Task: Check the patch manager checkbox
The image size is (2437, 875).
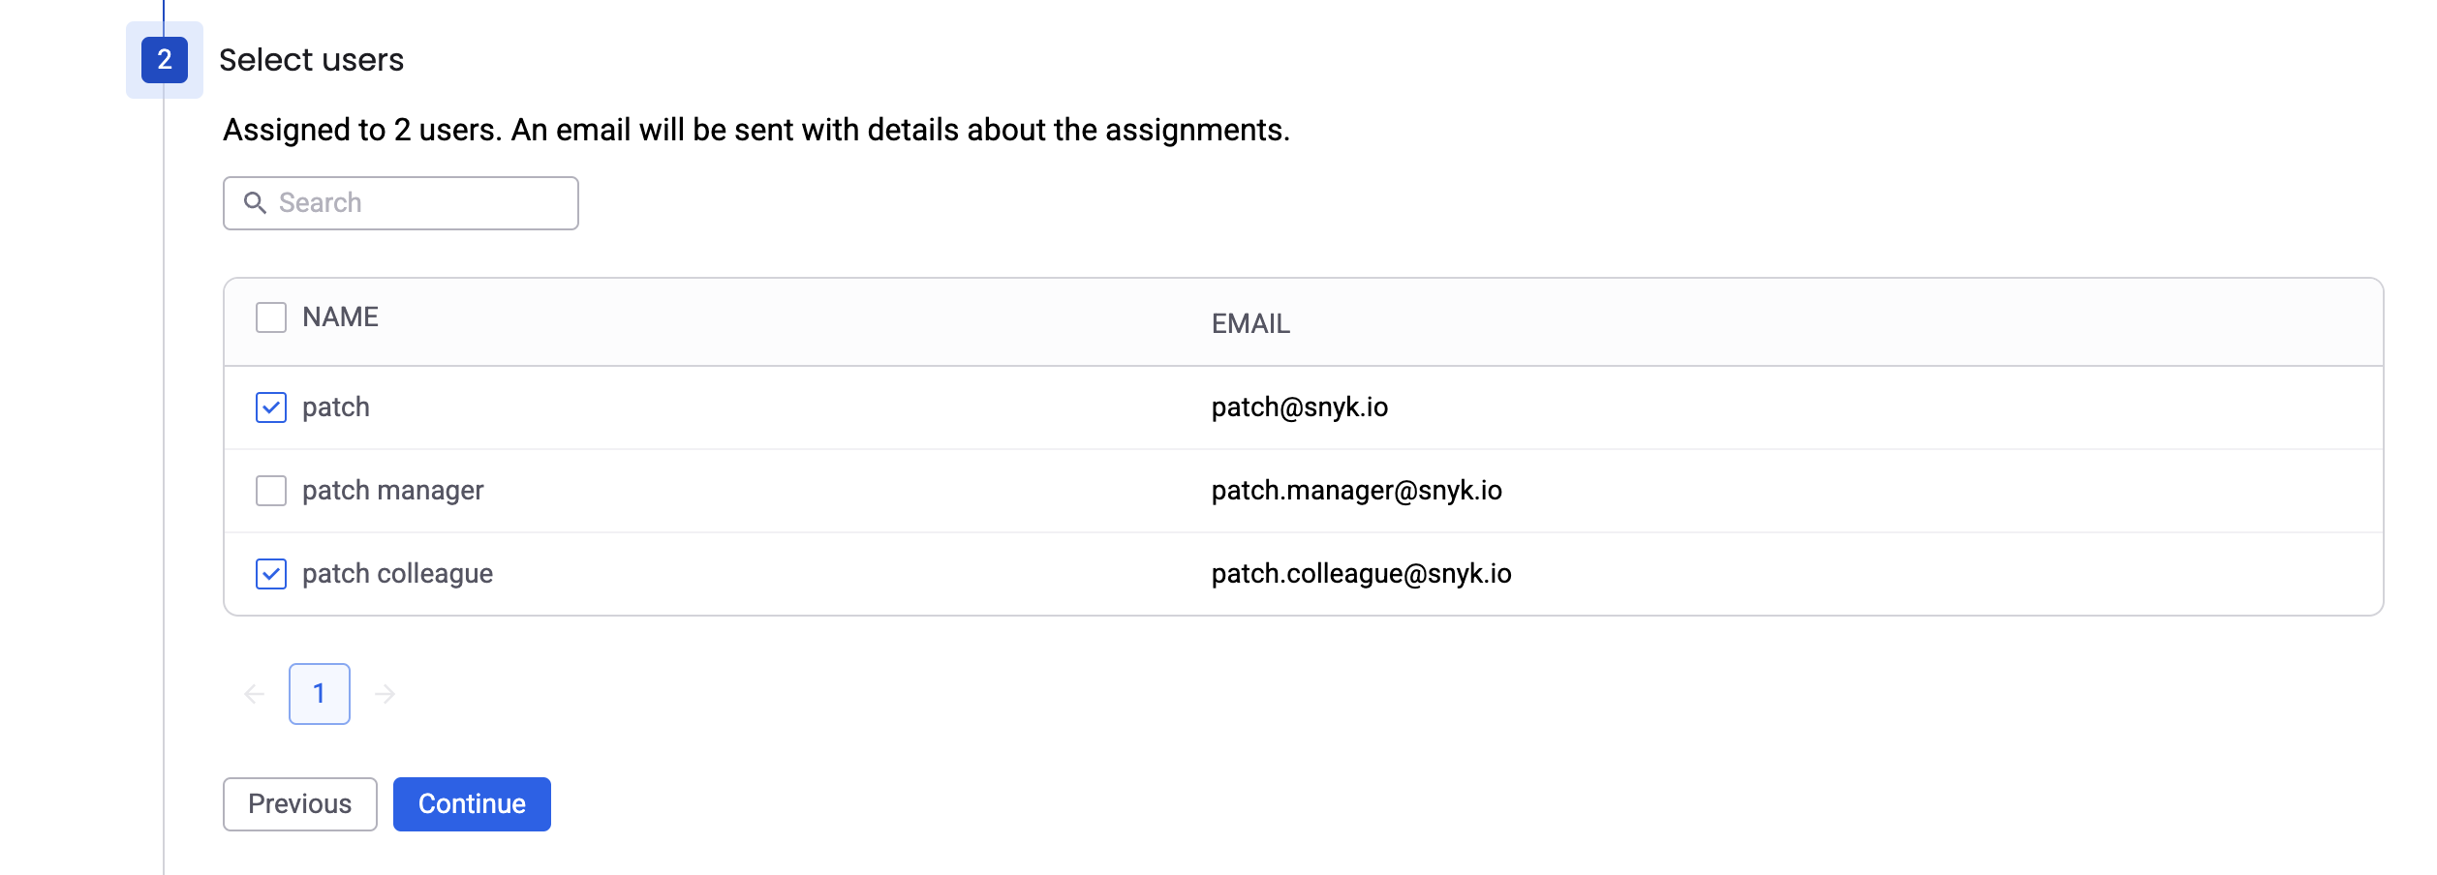Action: tap(271, 491)
